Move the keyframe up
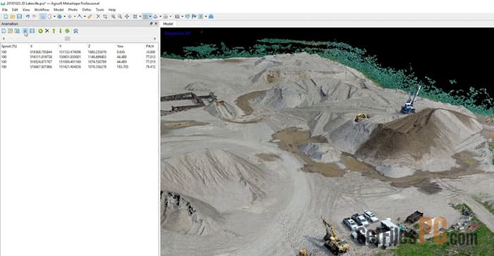 coord(54,31)
